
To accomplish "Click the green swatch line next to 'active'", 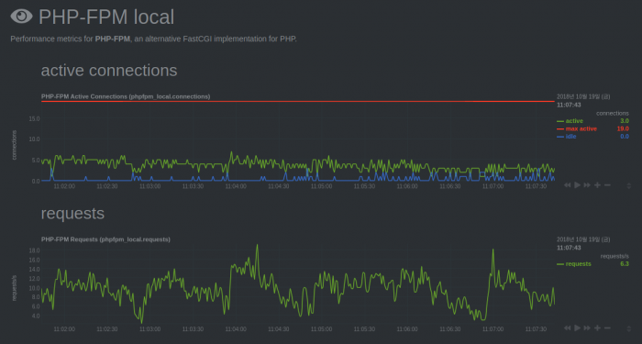I will pyautogui.click(x=560, y=121).
